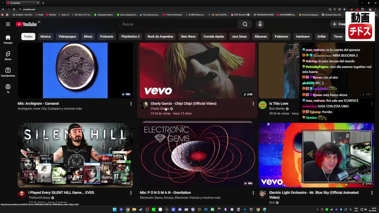Bookmark this page with star icon
The width and height of the screenshot is (379, 213).
tap(344, 9)
